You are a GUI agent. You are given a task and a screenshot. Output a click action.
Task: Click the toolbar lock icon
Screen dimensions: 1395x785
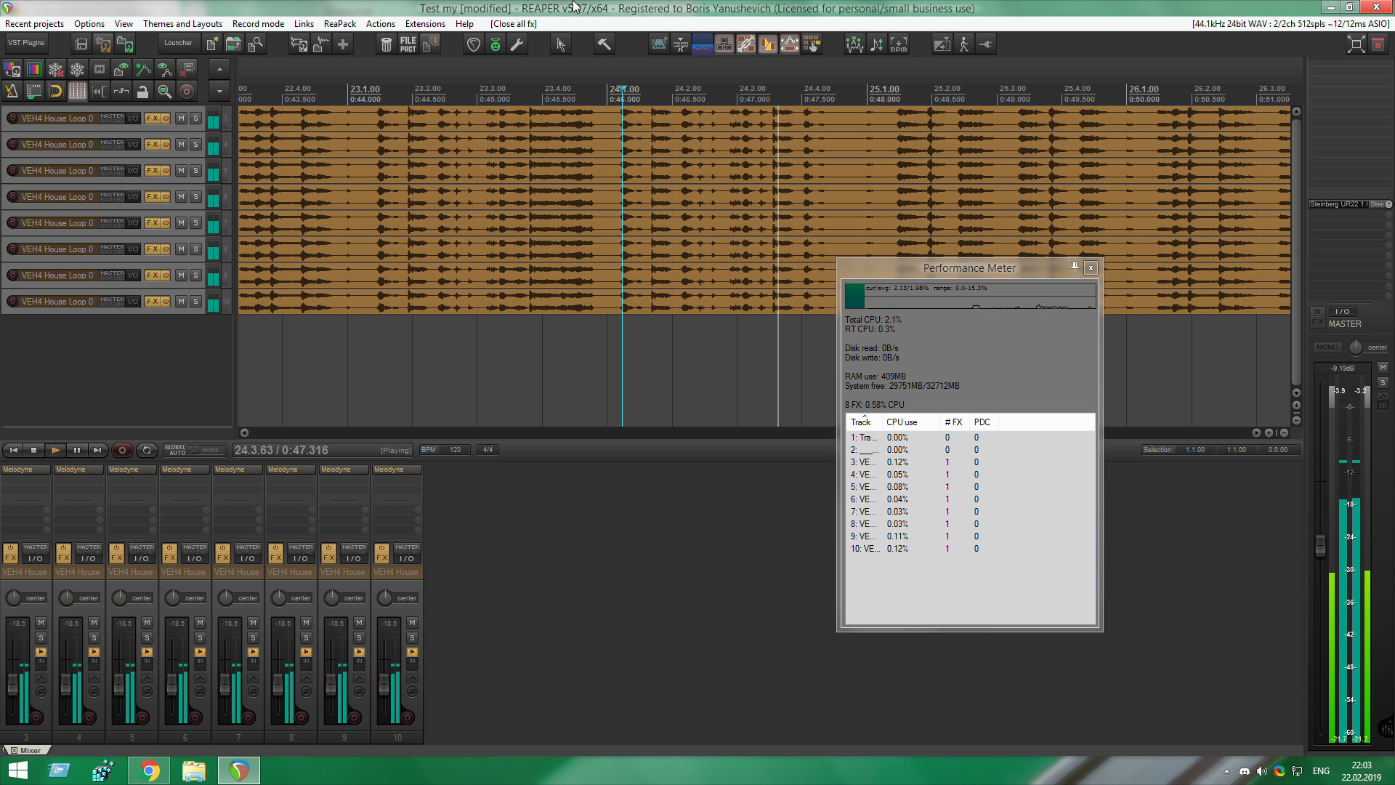coord(143,91)
